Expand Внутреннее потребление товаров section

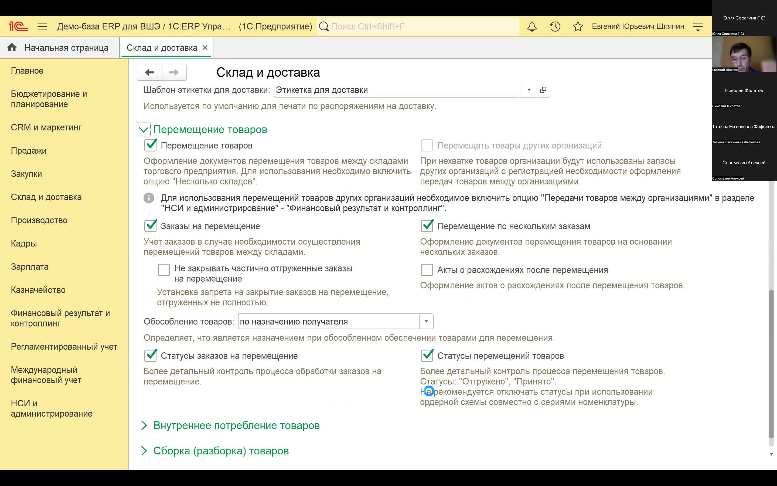144,425
